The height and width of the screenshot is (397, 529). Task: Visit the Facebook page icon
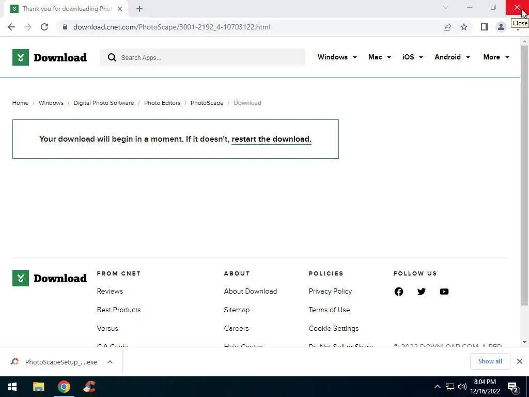(399, 292)
